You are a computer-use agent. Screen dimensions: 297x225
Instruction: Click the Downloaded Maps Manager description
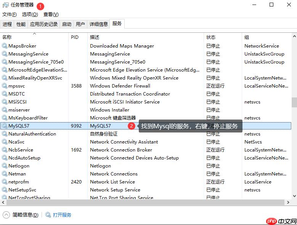click(122, 46)
